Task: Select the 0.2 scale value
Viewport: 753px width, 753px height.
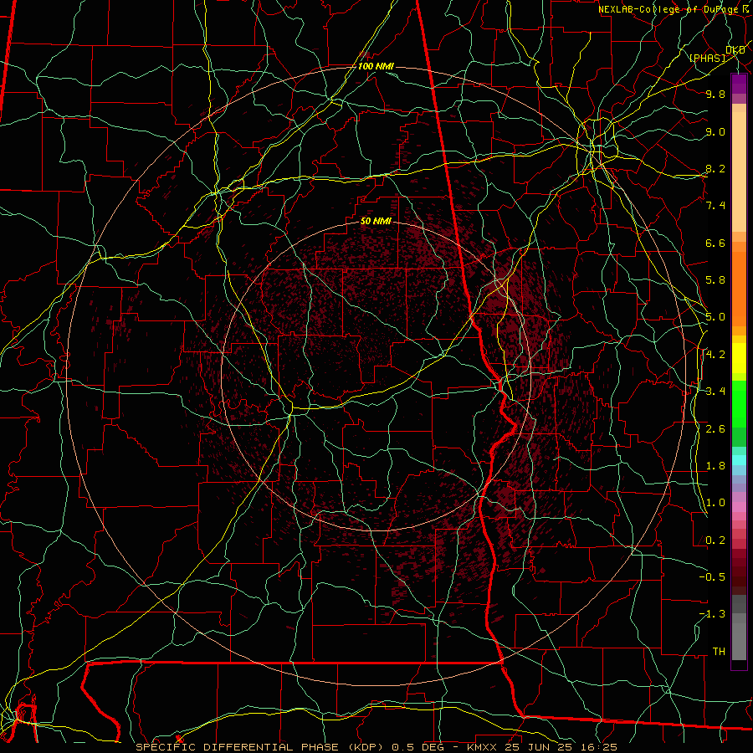Action: click(715, 540)
